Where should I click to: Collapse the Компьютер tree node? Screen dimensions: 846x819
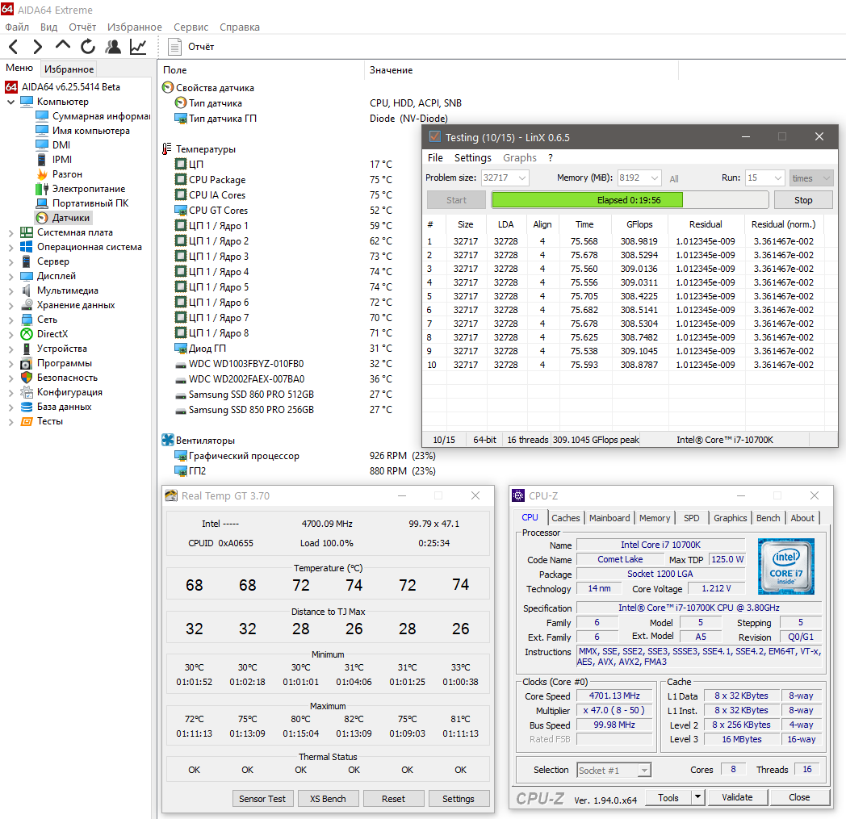point(10,102)
